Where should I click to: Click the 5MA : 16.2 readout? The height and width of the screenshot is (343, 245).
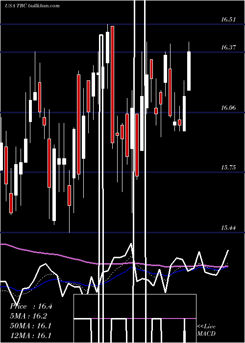tap(28, 316)
